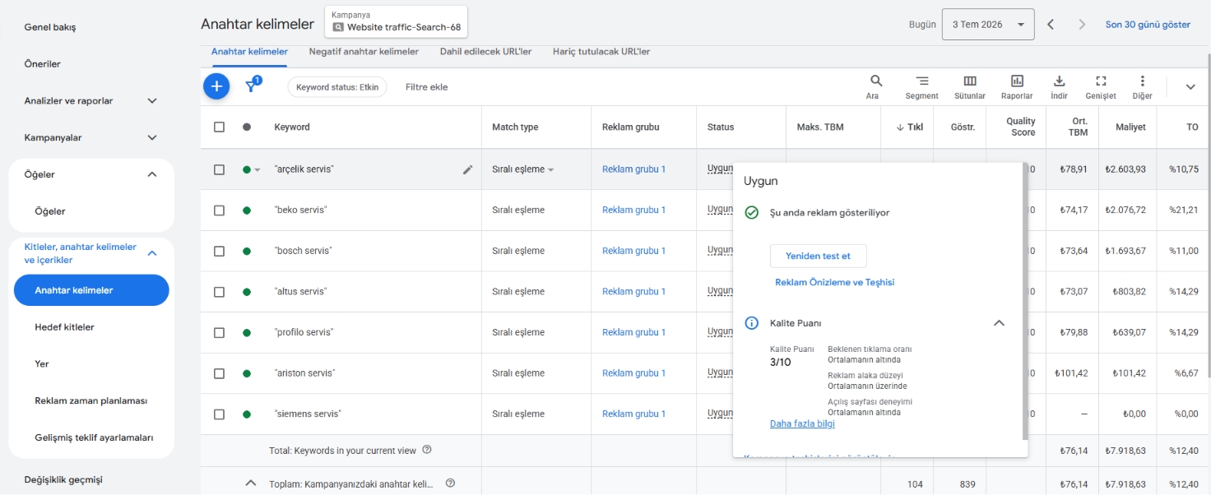Click status dot of "profilo servis"
Image resolution: width=1211 pixels, height=495 pixels.
[x=247, y=333]
